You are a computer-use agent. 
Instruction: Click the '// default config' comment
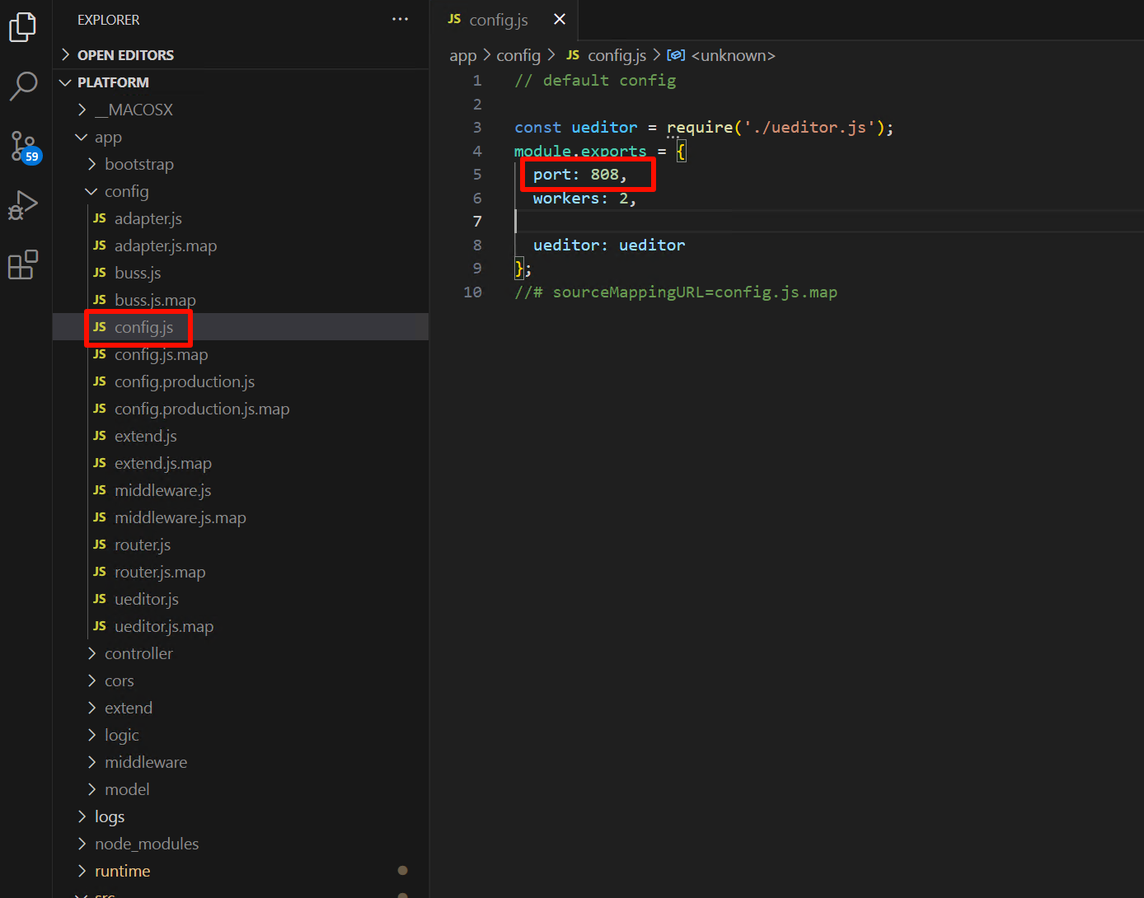click(x=595, y=81)
